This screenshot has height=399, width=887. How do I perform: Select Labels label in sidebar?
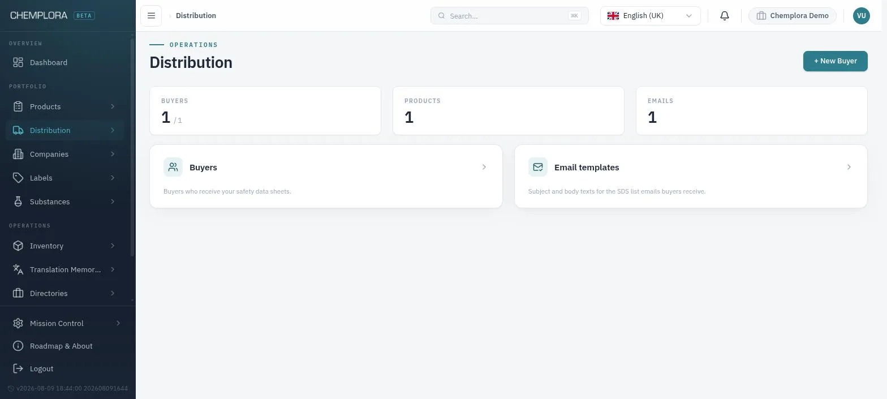click(x=41, y=178)
